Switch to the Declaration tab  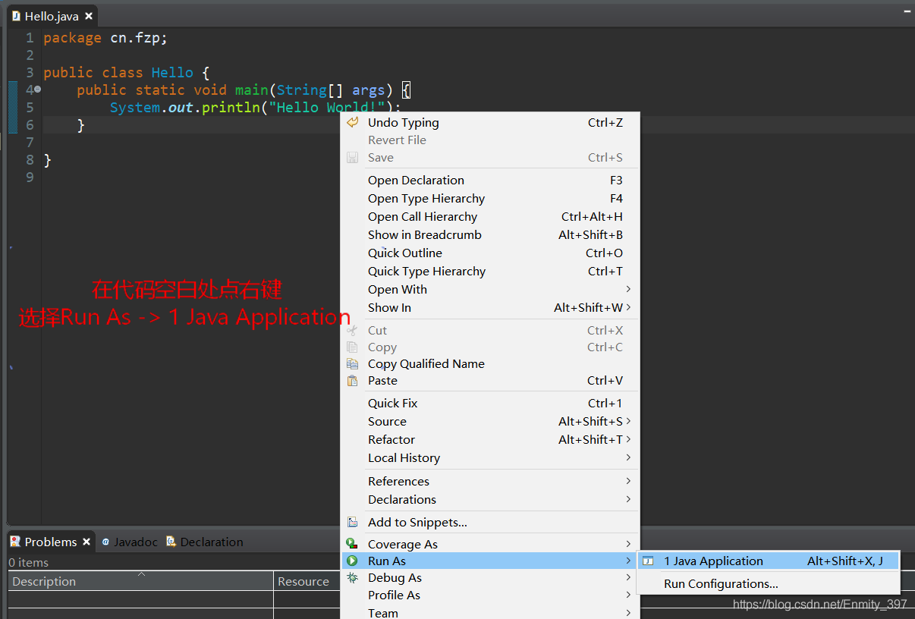211,542
